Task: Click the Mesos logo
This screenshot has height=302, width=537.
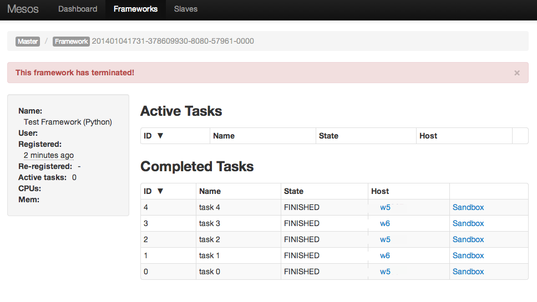Action: point(23,9)
